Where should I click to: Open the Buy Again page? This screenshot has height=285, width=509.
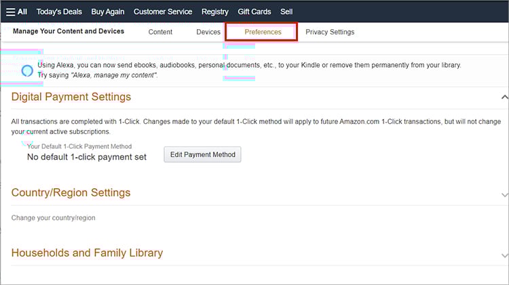(x=108, y=12)
